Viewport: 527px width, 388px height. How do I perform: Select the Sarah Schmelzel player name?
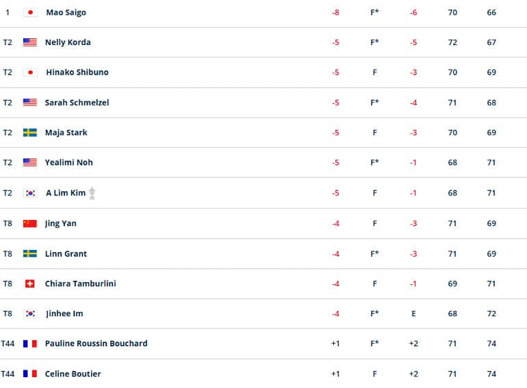point(77,102)
